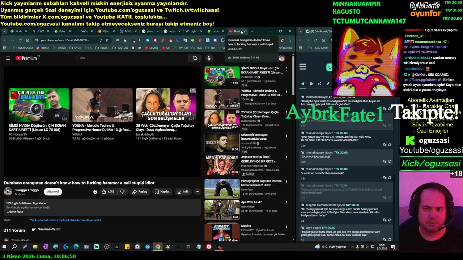Open Photographer captures intense battle sidebar thumbnail
This screenshot has width=463, height=260.
point(222,188)
